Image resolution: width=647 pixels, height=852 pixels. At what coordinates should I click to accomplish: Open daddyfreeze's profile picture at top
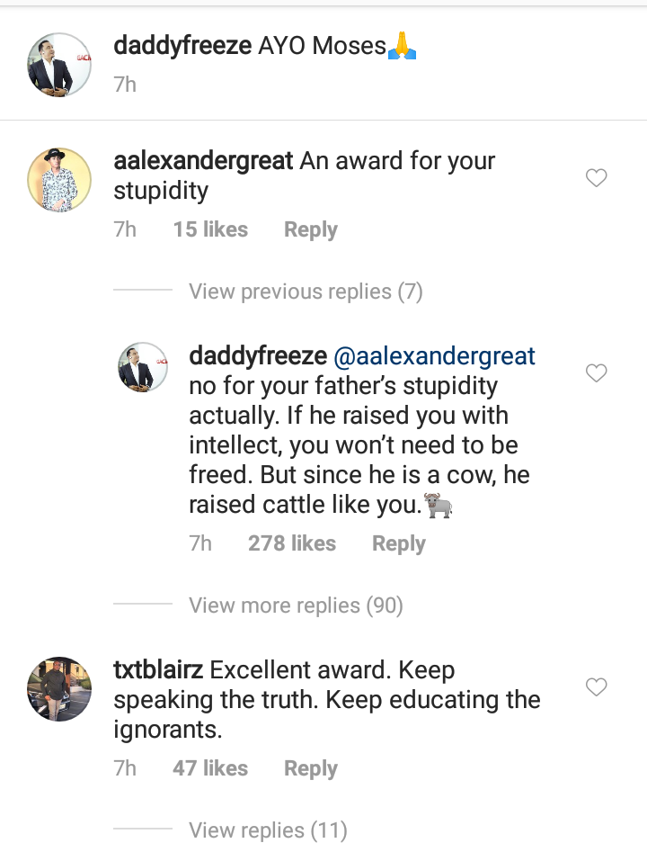[59, 64]
